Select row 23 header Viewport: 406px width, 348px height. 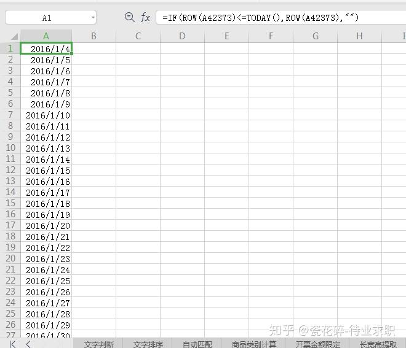pos(10,292)
